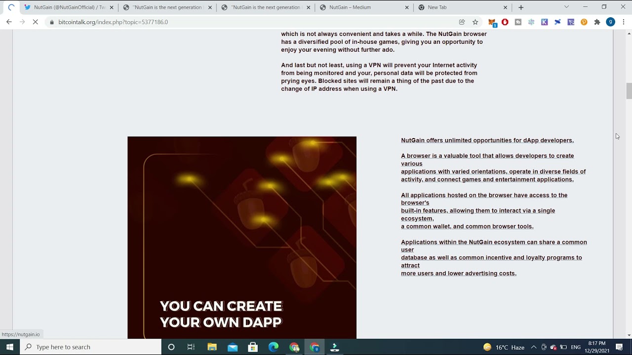
Task: Click the scrollbar up arrow
Action: [629, 34]
